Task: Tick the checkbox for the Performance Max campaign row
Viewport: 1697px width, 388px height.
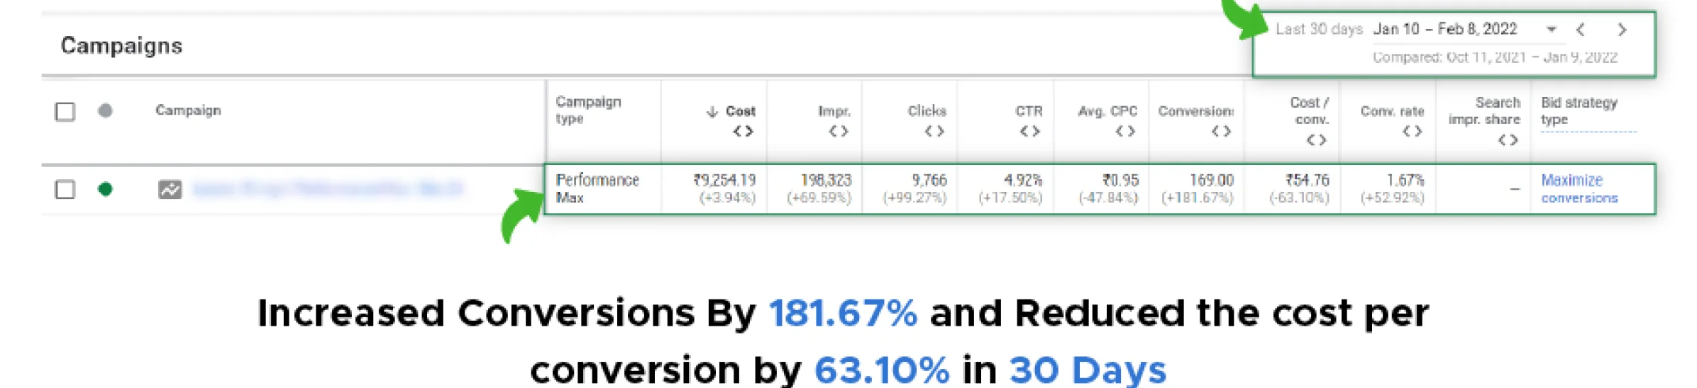Action: [x=65, y=189]
